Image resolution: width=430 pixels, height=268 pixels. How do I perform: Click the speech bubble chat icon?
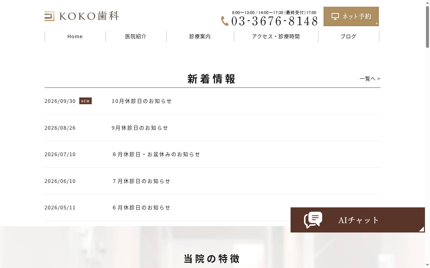point(313,220)
